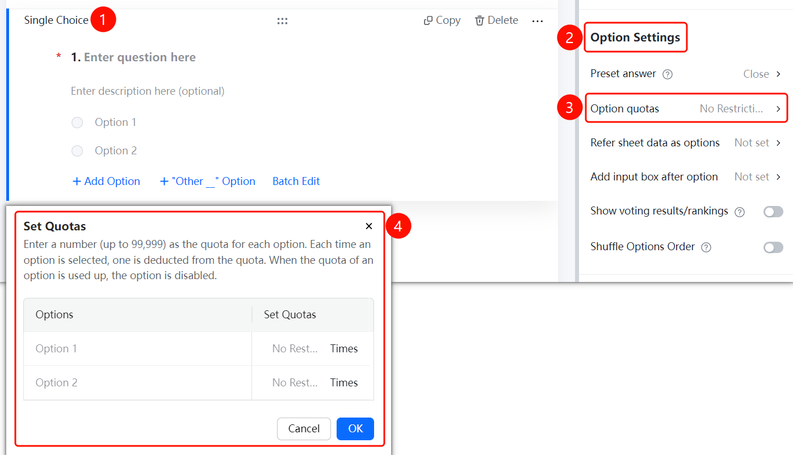Click the Option 2 label in the question

116,151
